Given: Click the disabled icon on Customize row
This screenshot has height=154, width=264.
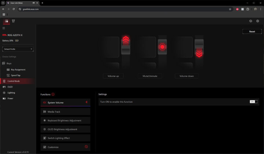Looking at the screenshot, I should point(86,147).
